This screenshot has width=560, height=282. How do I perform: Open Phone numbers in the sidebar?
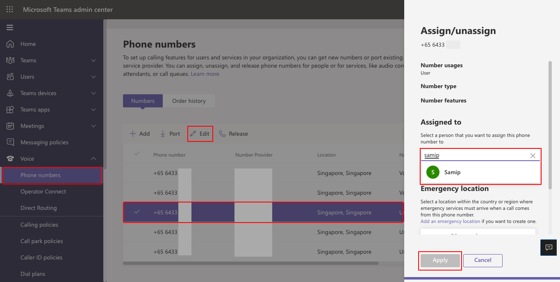(x=52, y=175)
